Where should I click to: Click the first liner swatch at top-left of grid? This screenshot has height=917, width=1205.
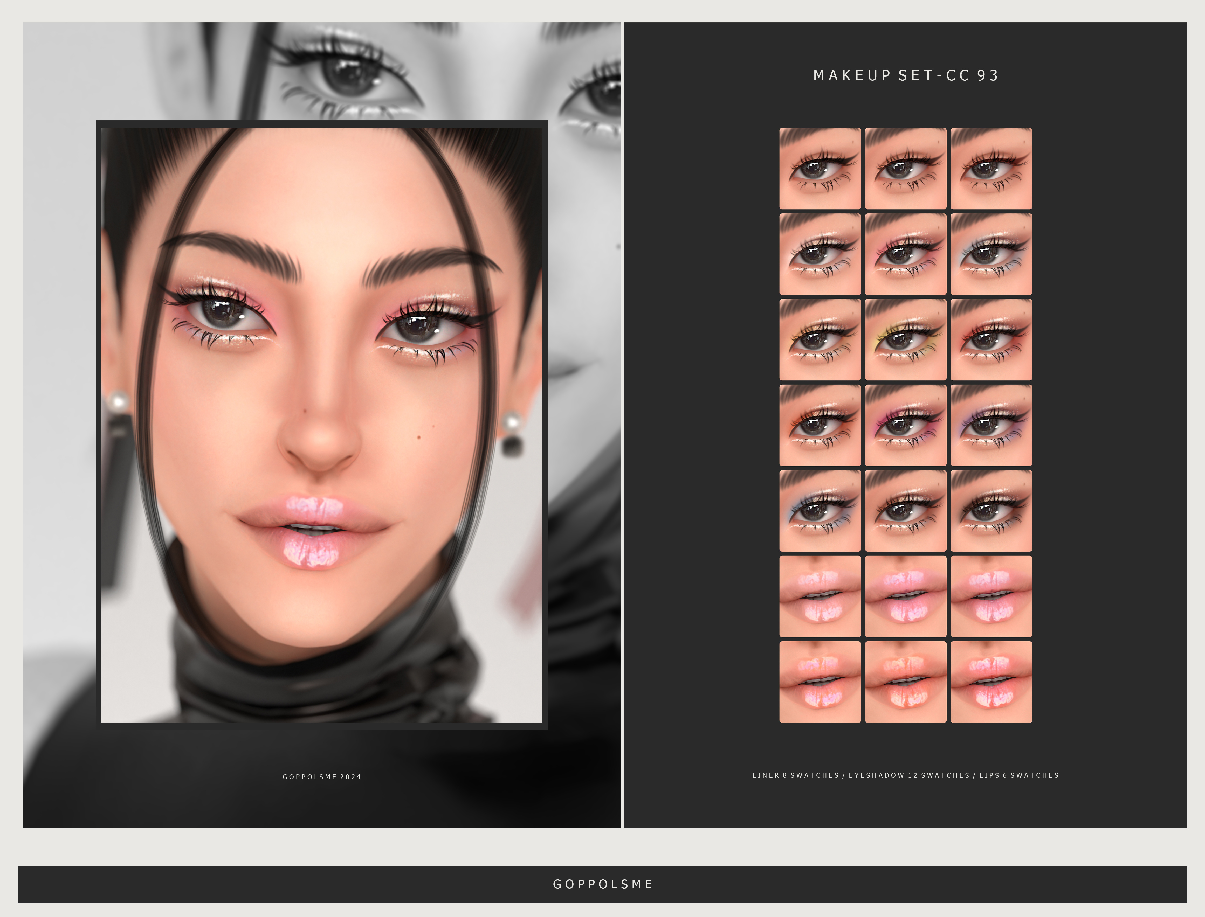pyautogui.click(x=820, y=168)
